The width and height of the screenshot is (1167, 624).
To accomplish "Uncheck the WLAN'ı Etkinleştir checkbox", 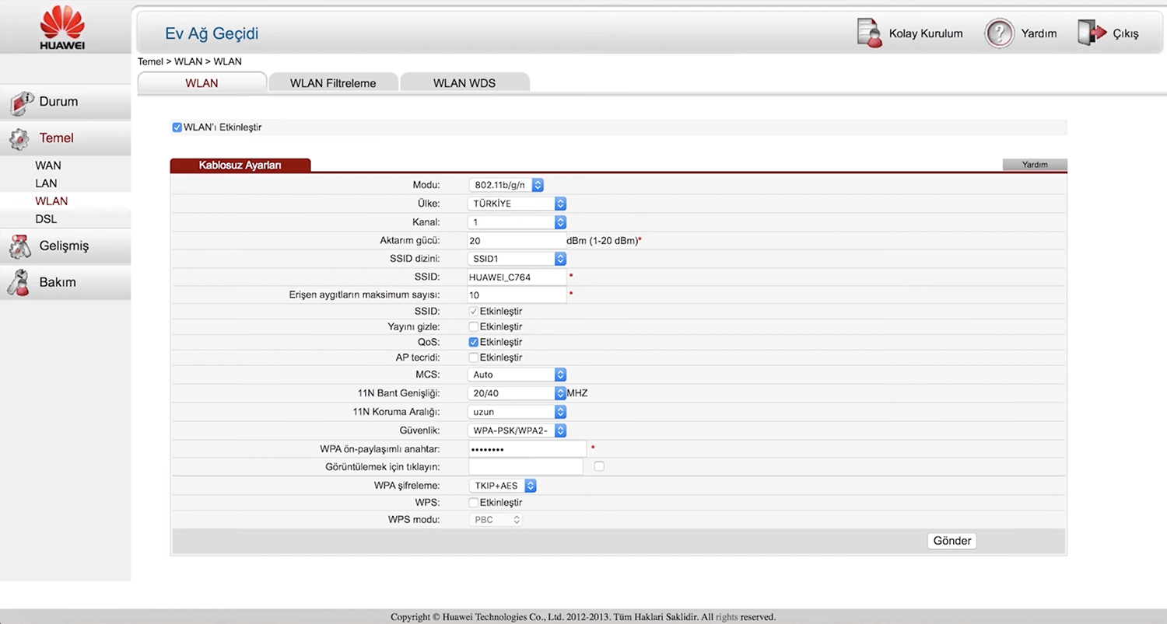I will [177, 127].
